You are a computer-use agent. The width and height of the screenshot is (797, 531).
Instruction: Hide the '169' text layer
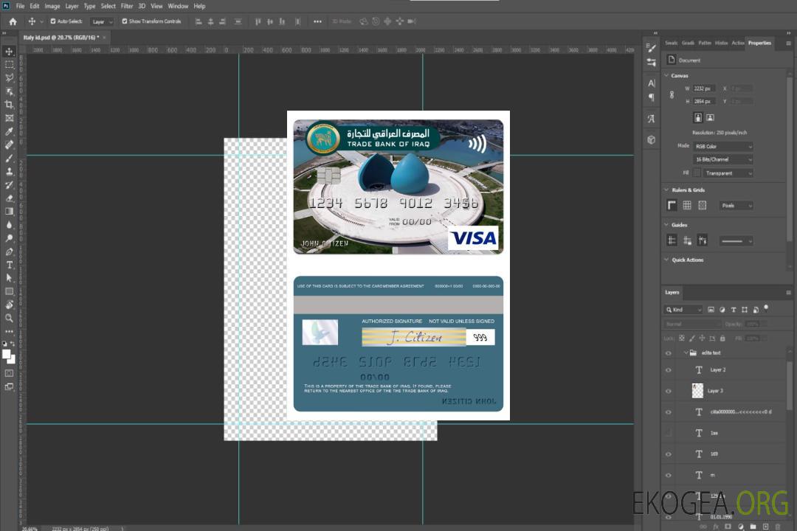pyautogui.click(x=669, y=454)
